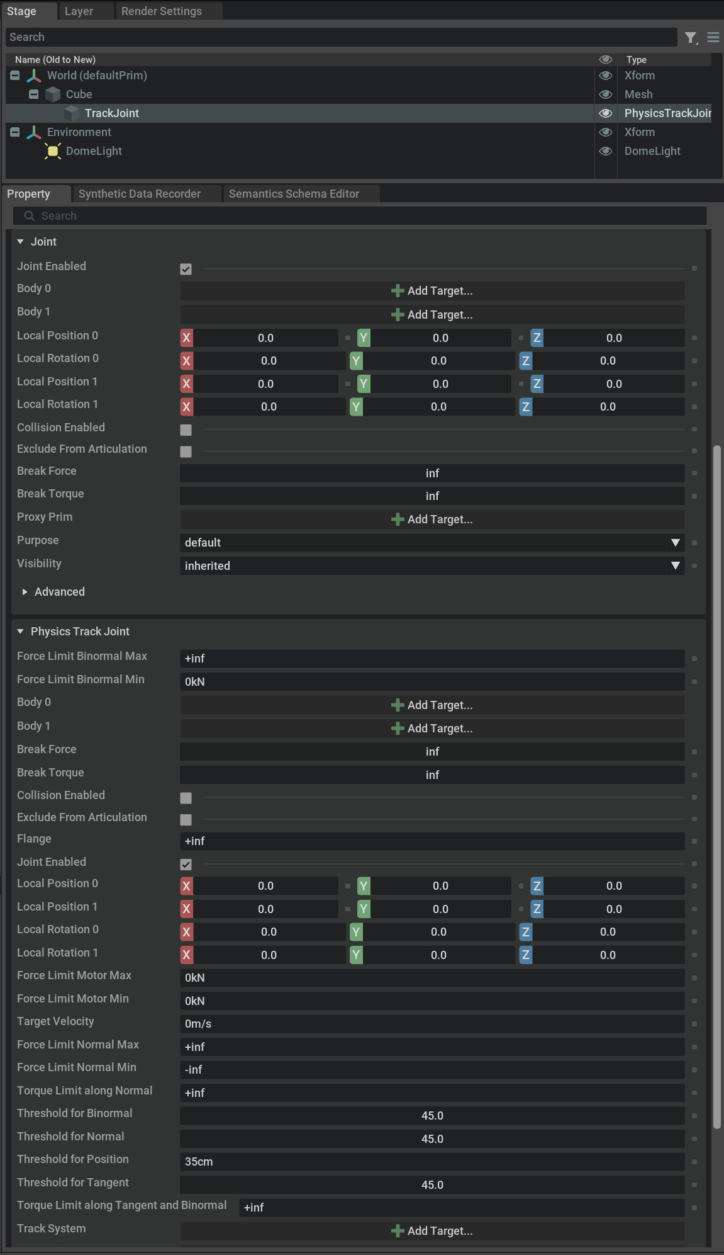Click the Y label of Joint Local Rotation 0
Viewport: 724px width, 1255px height.
[356, 361]
